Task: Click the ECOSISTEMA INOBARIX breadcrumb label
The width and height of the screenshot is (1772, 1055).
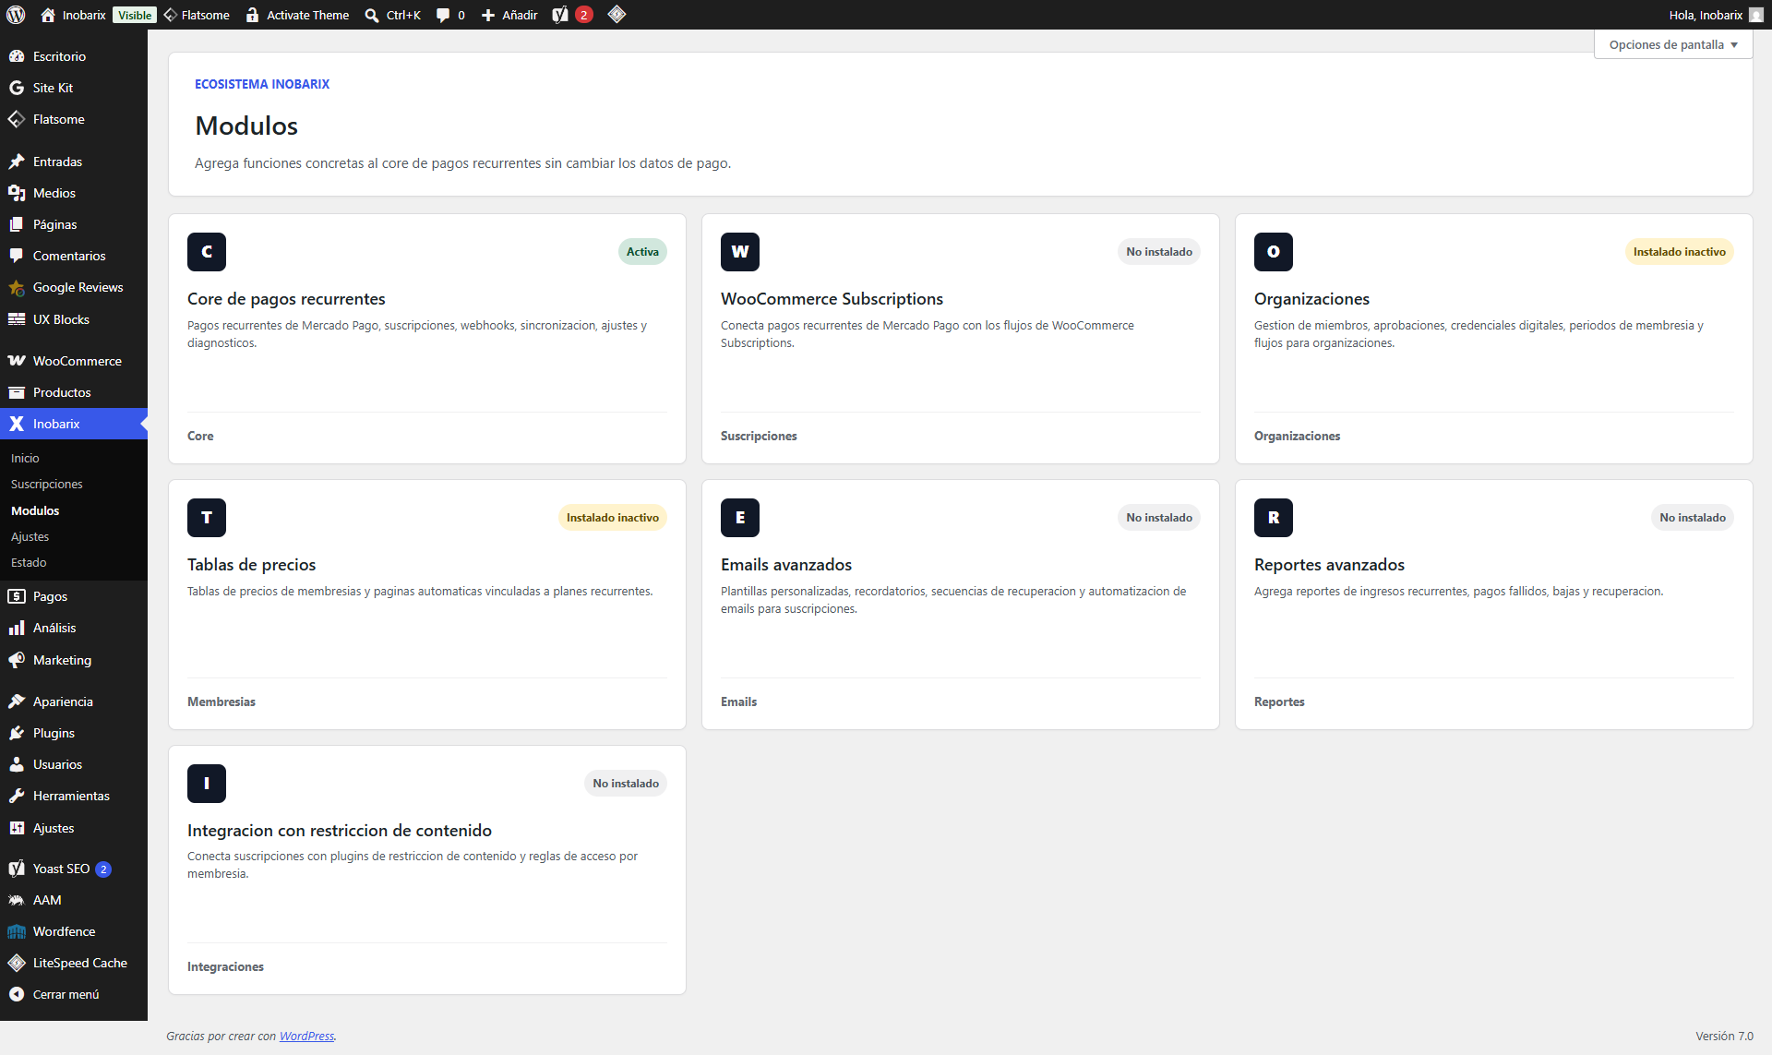Action: point(262,84)
